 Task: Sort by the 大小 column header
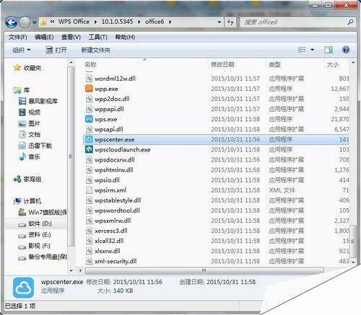(x=333, y=64)
